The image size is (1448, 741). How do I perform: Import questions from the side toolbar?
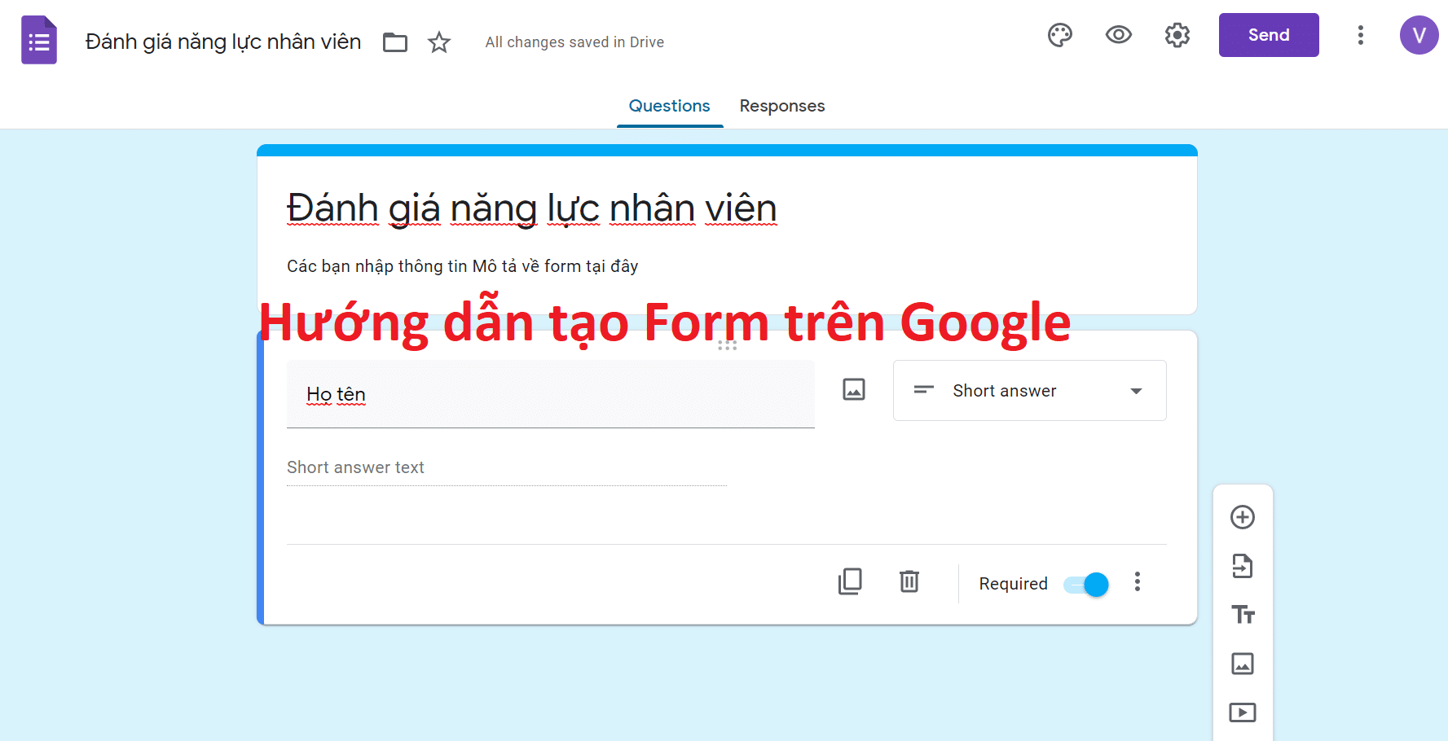coord(1243,566)
